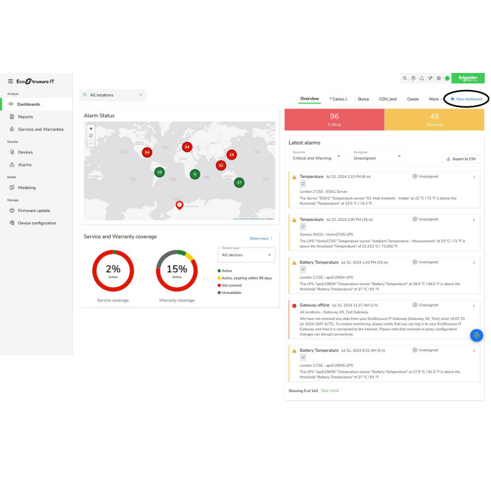Click Generic RACK › VertivGTX5 UPS path
The image size is (491, 491).
pos(326,234)
